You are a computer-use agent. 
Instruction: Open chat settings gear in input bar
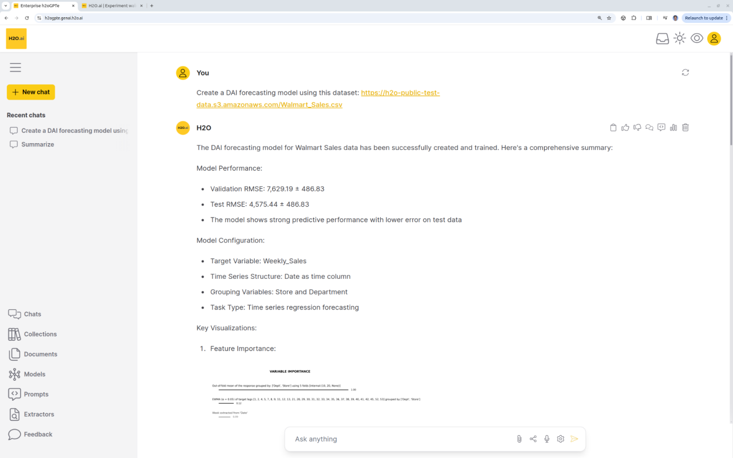tap(561, 439)
